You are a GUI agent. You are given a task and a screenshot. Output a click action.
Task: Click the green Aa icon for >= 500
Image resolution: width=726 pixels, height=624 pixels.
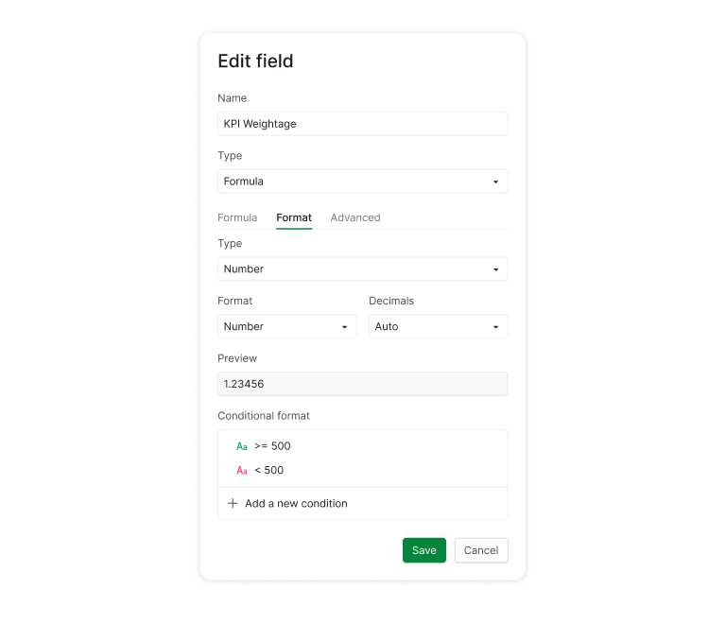[x=242, y=446]
